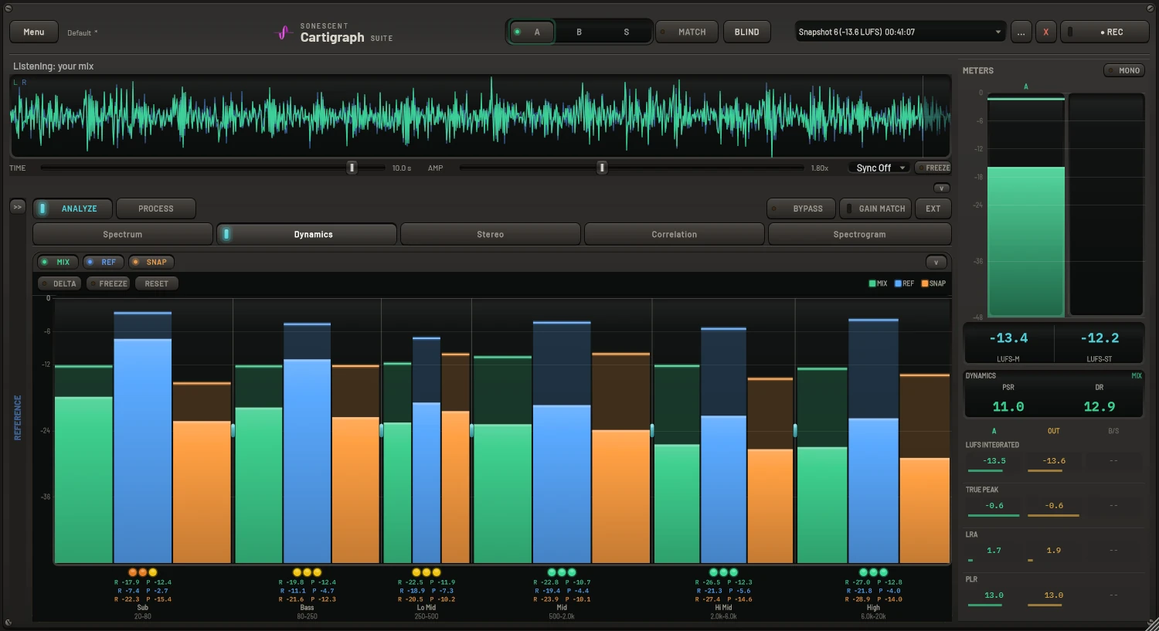Toggle BYPASS on
The image size is (1159, 631).
[801, 209]
